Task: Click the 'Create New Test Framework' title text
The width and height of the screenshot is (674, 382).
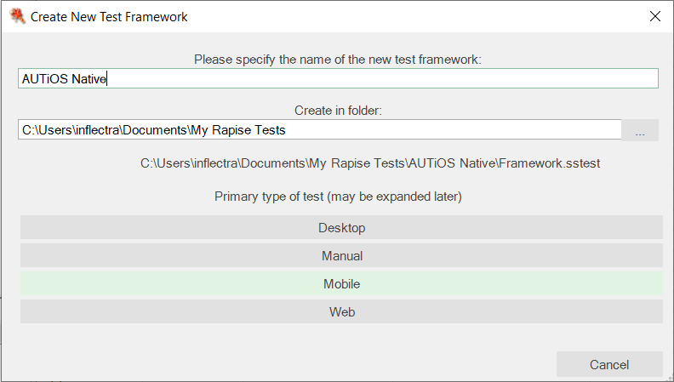Action: pyautogui.click(x=109, y=16)
